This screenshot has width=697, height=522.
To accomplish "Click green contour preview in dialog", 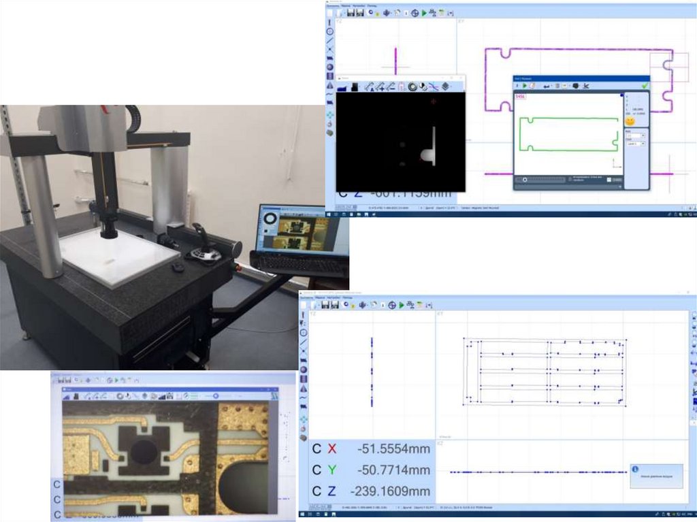I will 569,134.
